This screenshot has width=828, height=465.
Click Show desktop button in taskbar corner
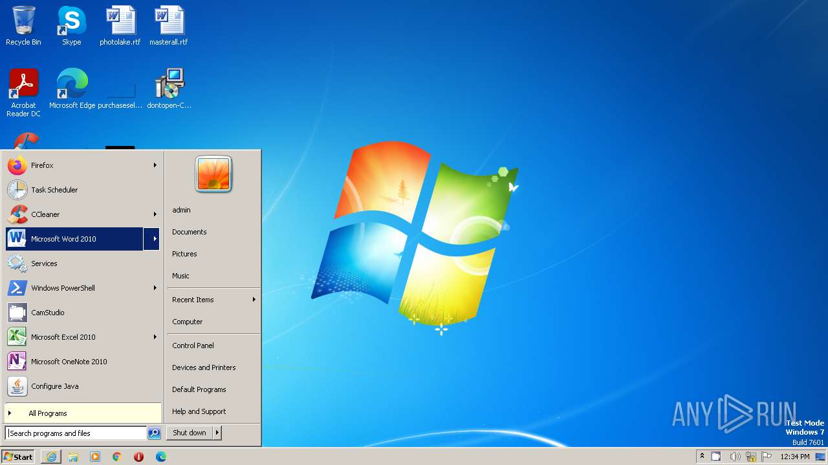(x=820, y=457)
